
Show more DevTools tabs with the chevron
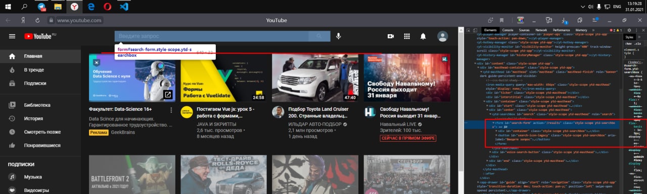tap(593, 30)
